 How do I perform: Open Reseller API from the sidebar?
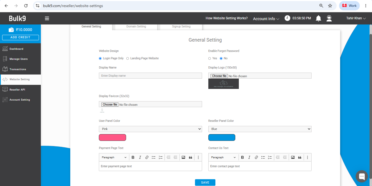point(20,90)
